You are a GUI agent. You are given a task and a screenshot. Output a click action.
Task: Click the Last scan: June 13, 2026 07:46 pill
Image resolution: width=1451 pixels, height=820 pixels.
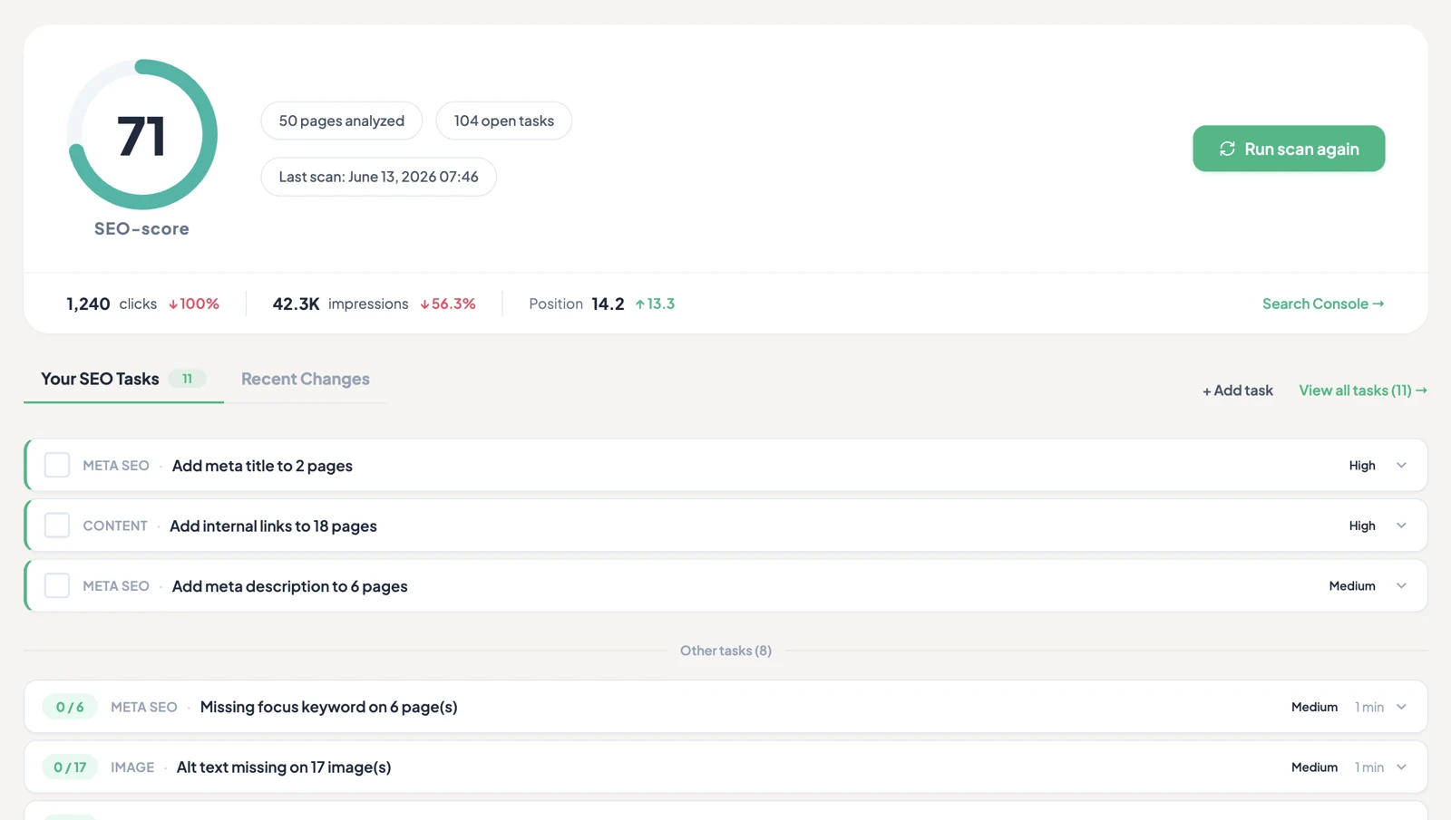coord(378,177)
